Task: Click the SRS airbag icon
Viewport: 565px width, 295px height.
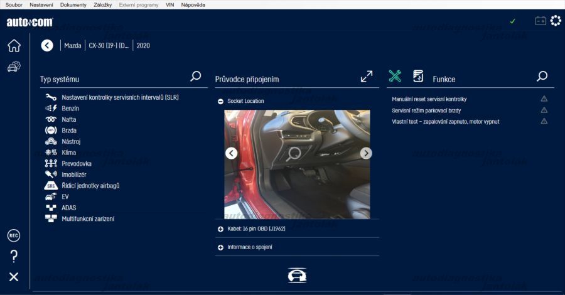Action: 51,186
